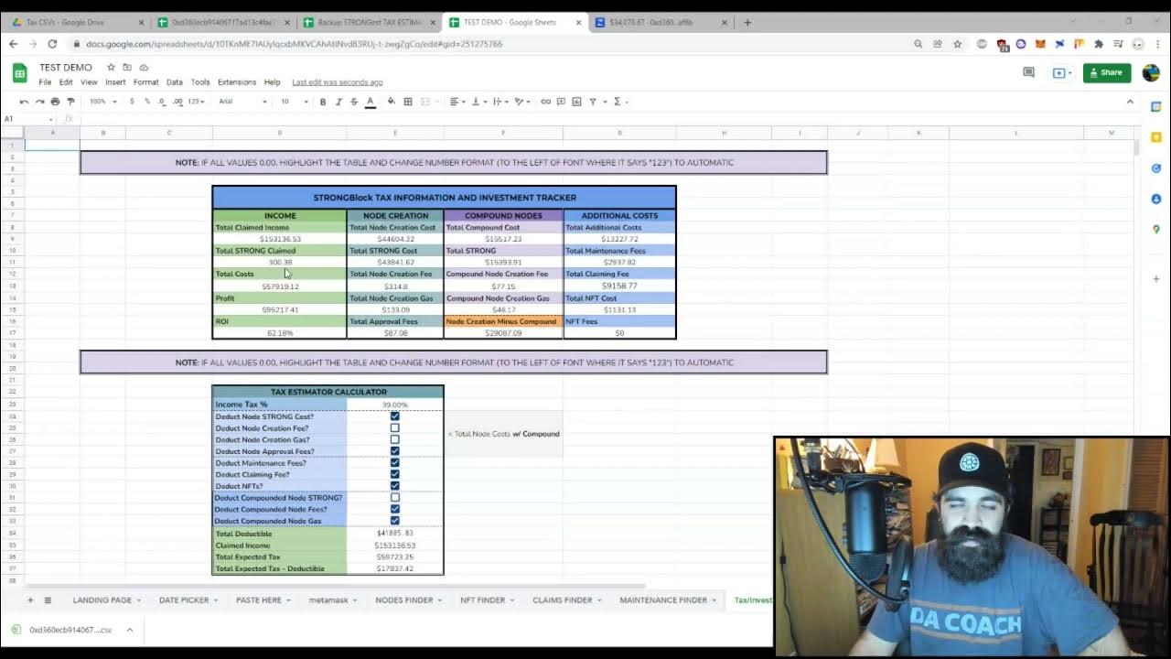Uncheck Deduct Maintenance Fees checkbox
This screenshot has height=659, width=1171.
click(395, 463)
